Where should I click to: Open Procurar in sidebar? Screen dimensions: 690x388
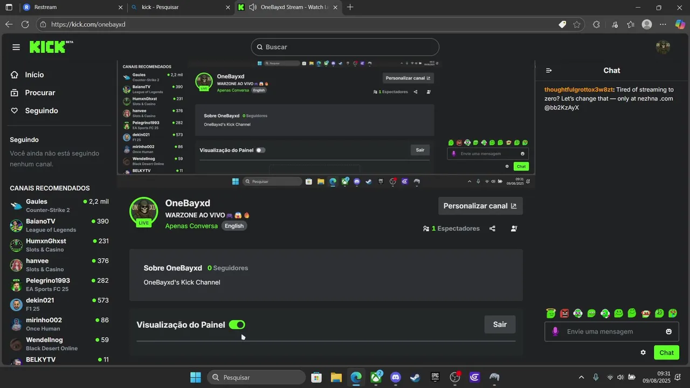(40, 93)
